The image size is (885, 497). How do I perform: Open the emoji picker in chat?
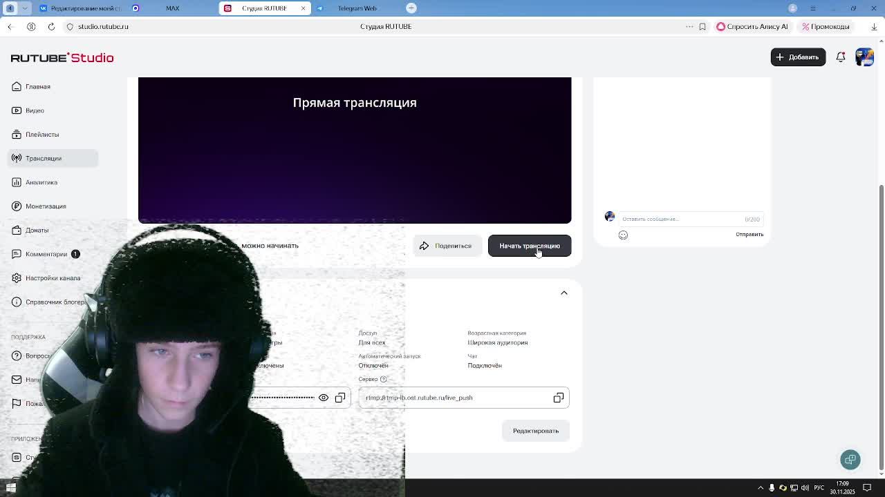point(623,235)
